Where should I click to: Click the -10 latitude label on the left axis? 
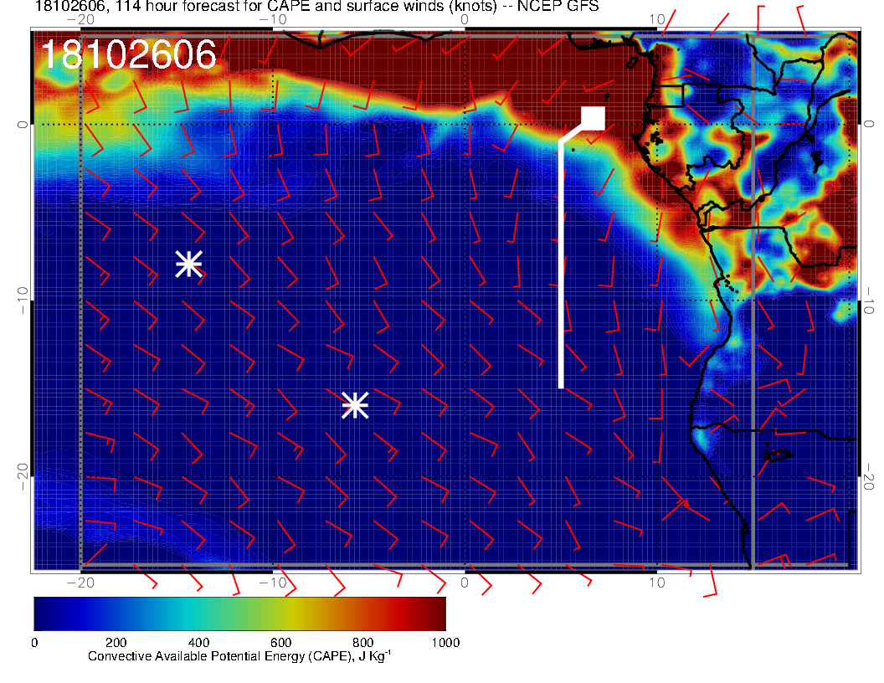click(22, 298)
